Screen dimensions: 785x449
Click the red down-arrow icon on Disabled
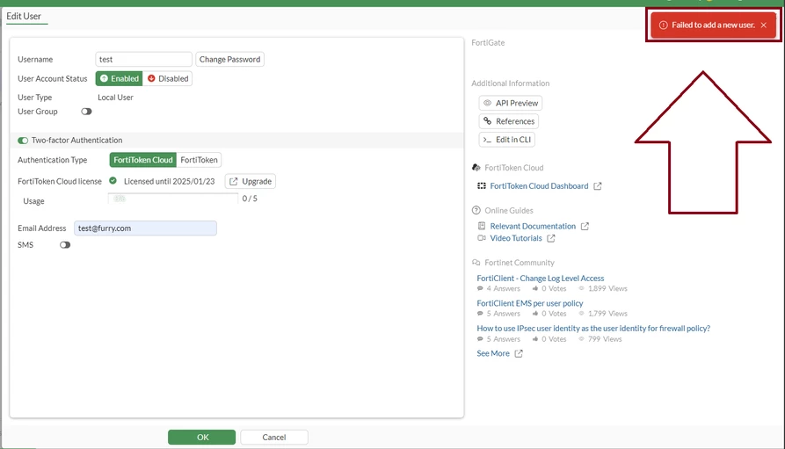tap(151, 78)
